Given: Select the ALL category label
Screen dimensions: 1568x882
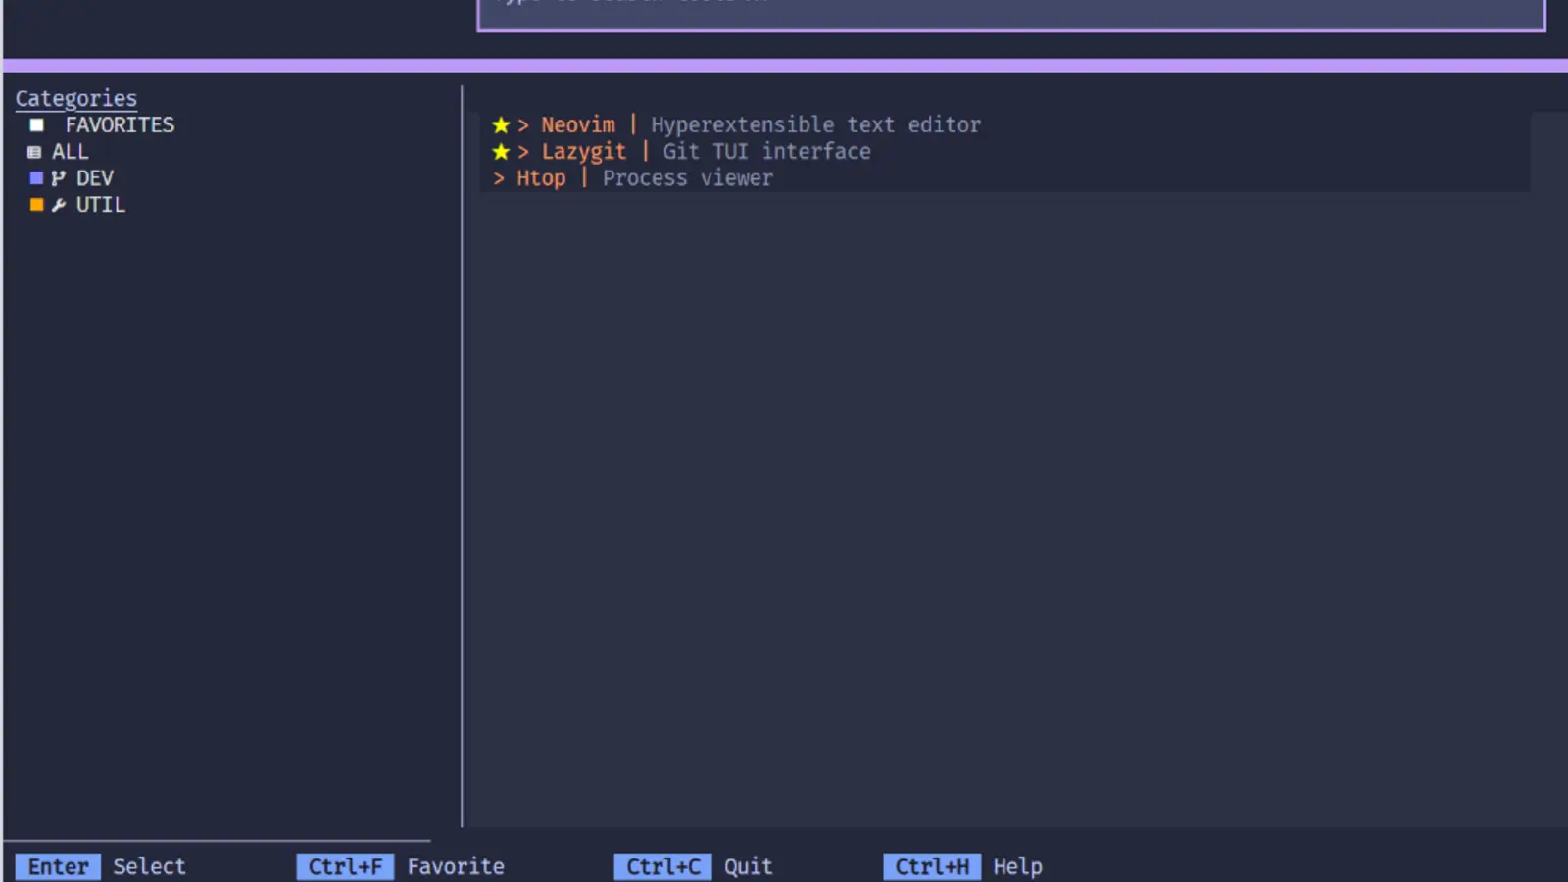Looking at the screenshot, I should coord(71,152).
